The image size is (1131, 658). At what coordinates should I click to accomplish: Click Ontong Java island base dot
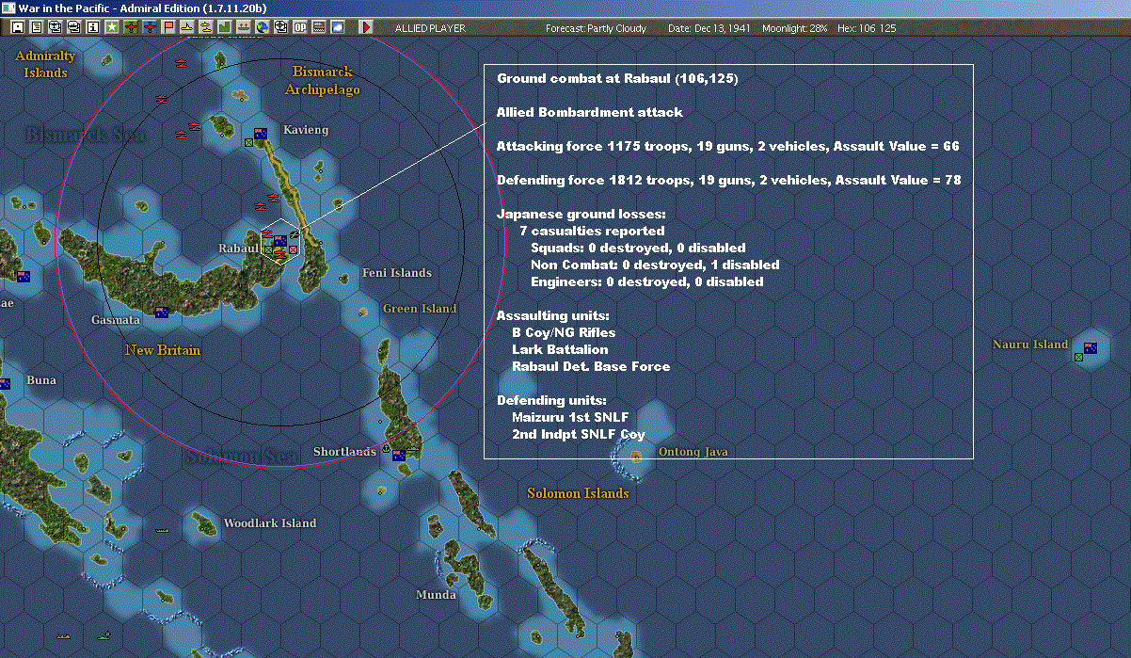tap(636, 457)
